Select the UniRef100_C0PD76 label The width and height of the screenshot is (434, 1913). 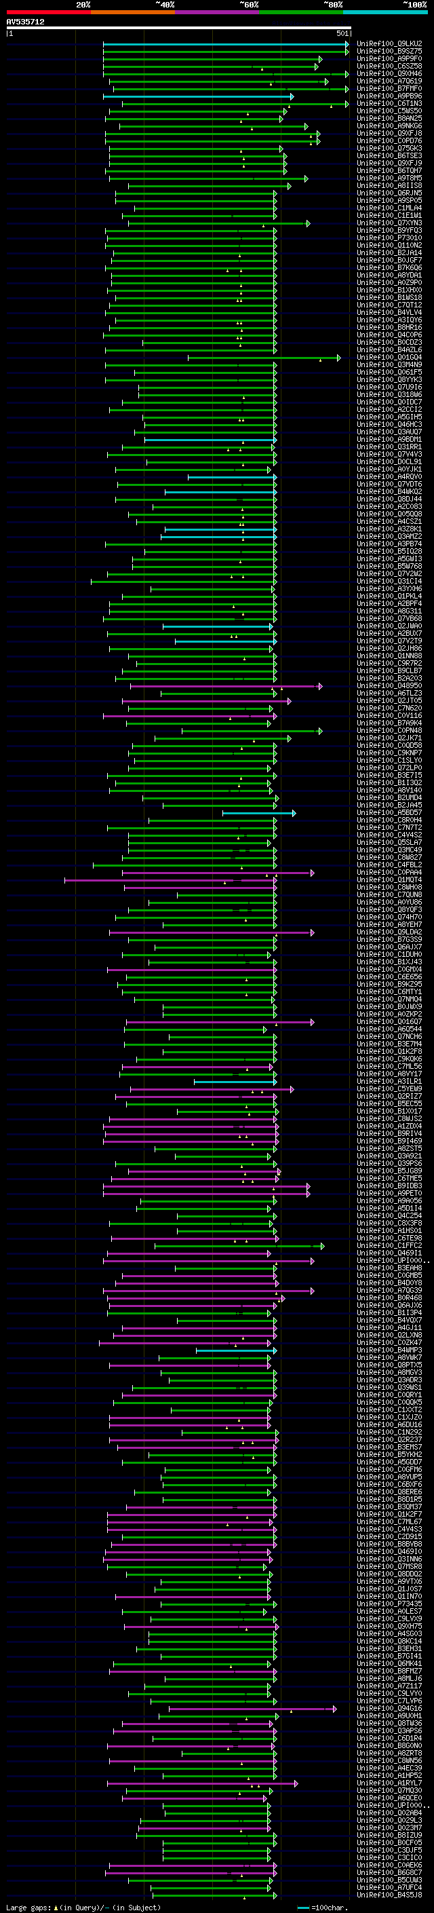pos(389,140)
